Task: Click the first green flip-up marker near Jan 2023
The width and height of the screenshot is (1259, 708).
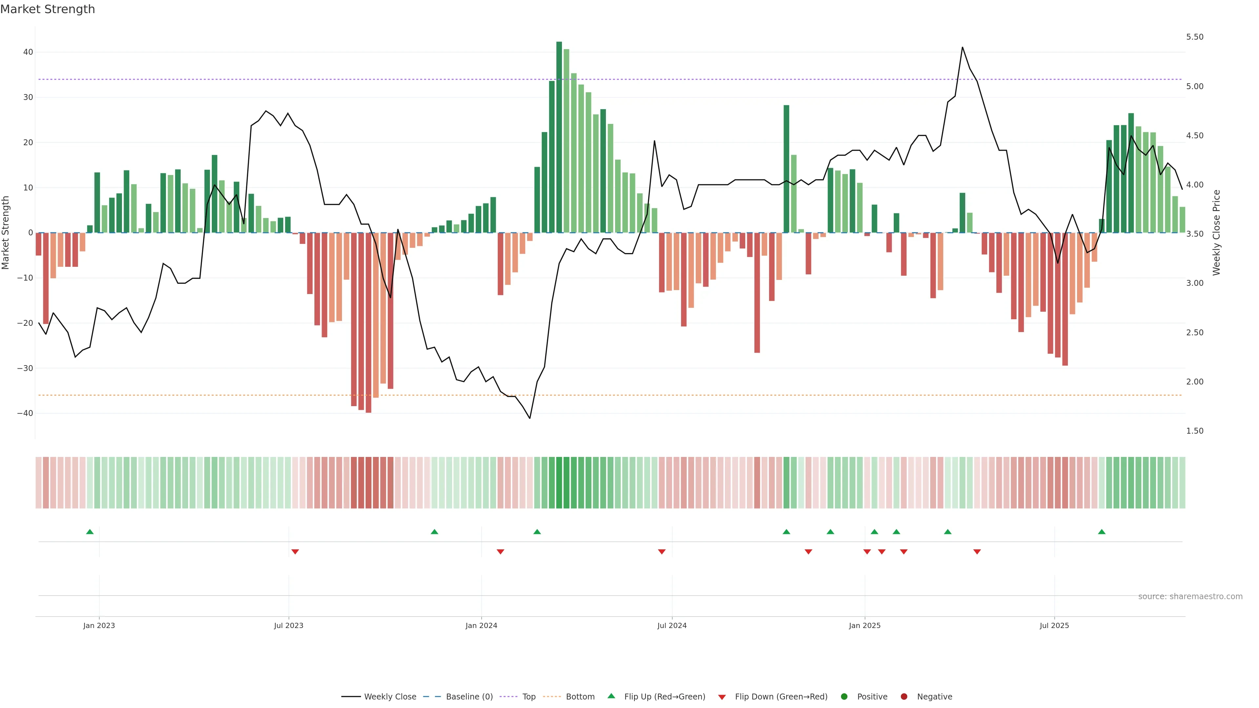Action: tap(90, 532)
